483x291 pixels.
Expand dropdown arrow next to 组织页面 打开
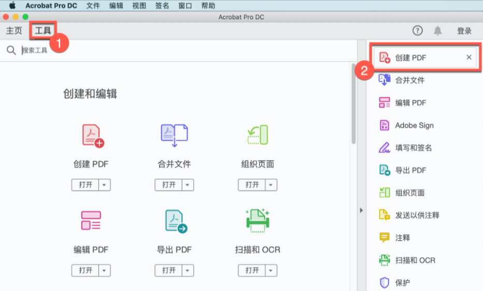271,185
